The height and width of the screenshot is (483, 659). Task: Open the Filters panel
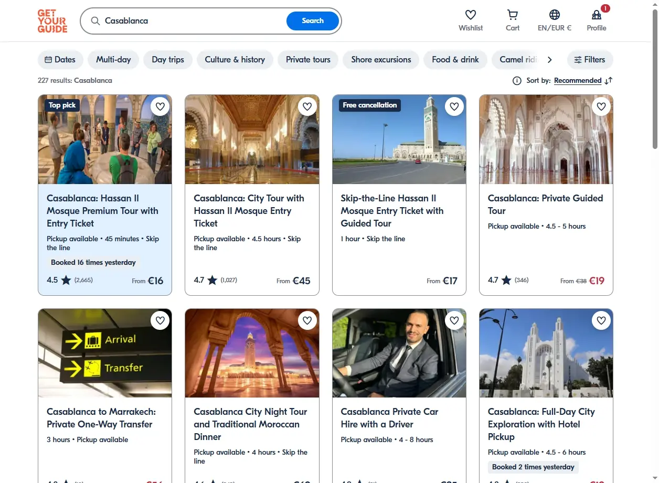click(590, 59)
